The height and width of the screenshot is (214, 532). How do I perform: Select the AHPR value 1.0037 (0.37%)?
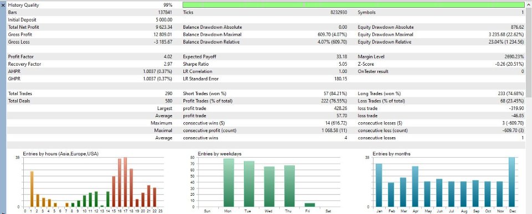[158, 71]
